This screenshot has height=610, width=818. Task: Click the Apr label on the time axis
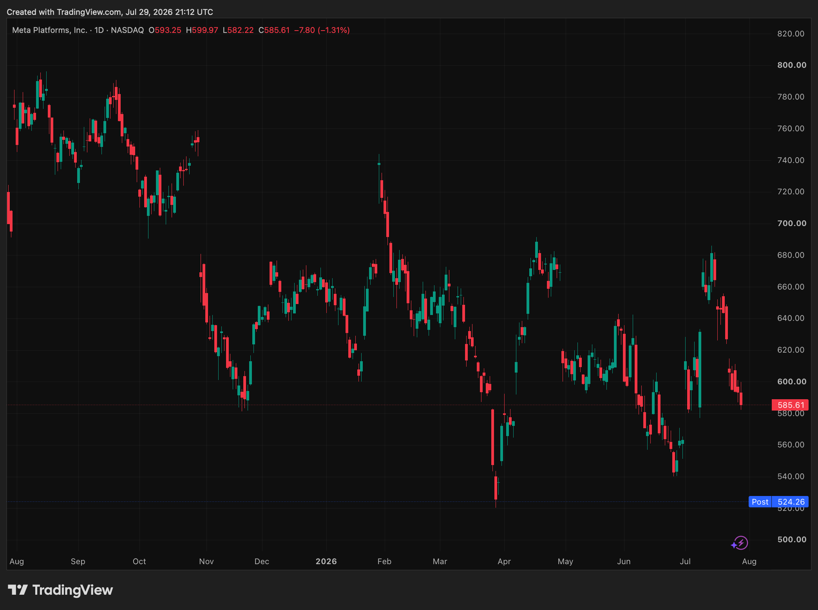[x=504, y=561]
